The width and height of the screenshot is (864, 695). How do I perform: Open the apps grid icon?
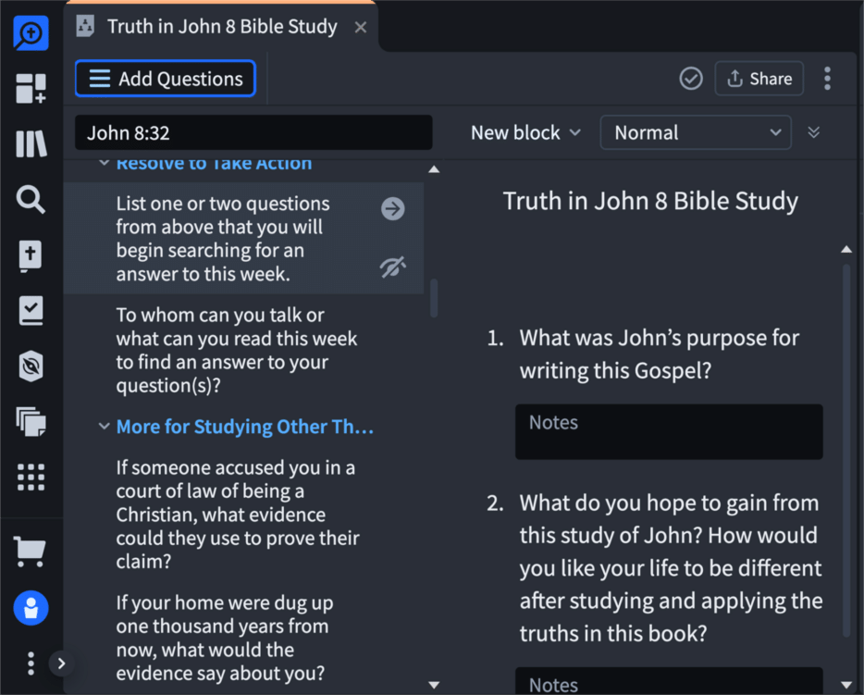pos(31,478)
